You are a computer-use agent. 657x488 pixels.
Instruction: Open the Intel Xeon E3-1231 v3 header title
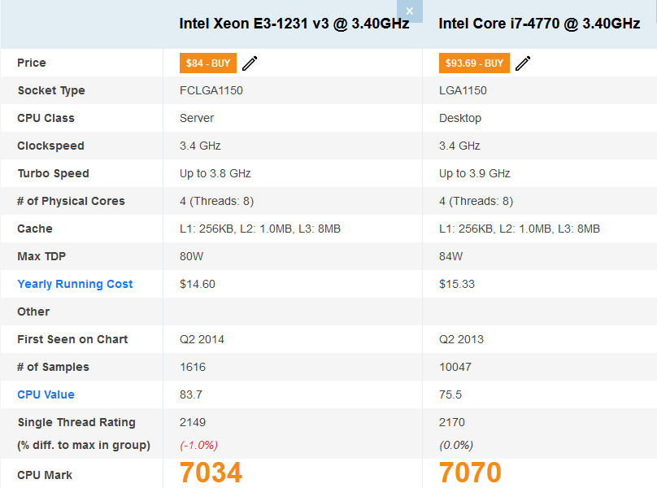294,24
